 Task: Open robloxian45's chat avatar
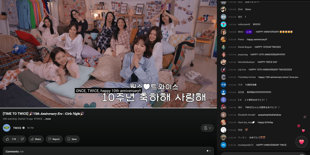(224, 24)
